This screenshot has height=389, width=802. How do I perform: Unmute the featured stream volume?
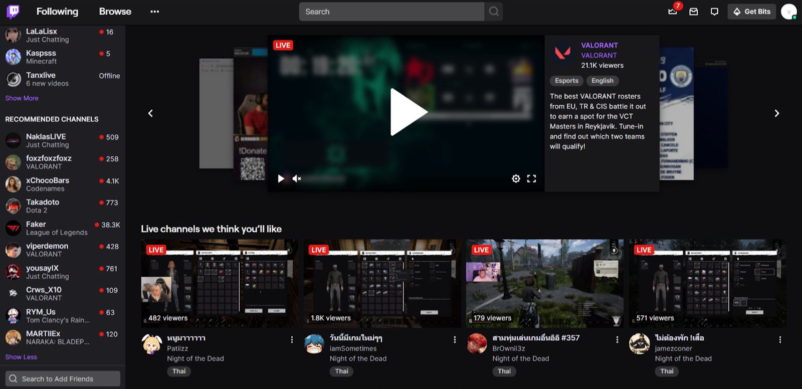coord(297,178)
